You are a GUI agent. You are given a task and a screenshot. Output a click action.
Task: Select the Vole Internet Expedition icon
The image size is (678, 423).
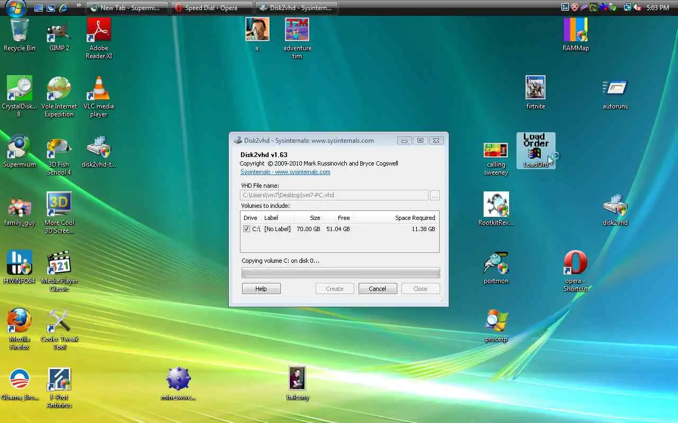(59, 96)
